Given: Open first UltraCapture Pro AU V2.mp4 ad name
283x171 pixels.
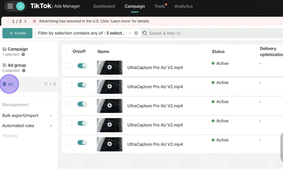Looking at the screenshot, I should [x=155, y=68].
